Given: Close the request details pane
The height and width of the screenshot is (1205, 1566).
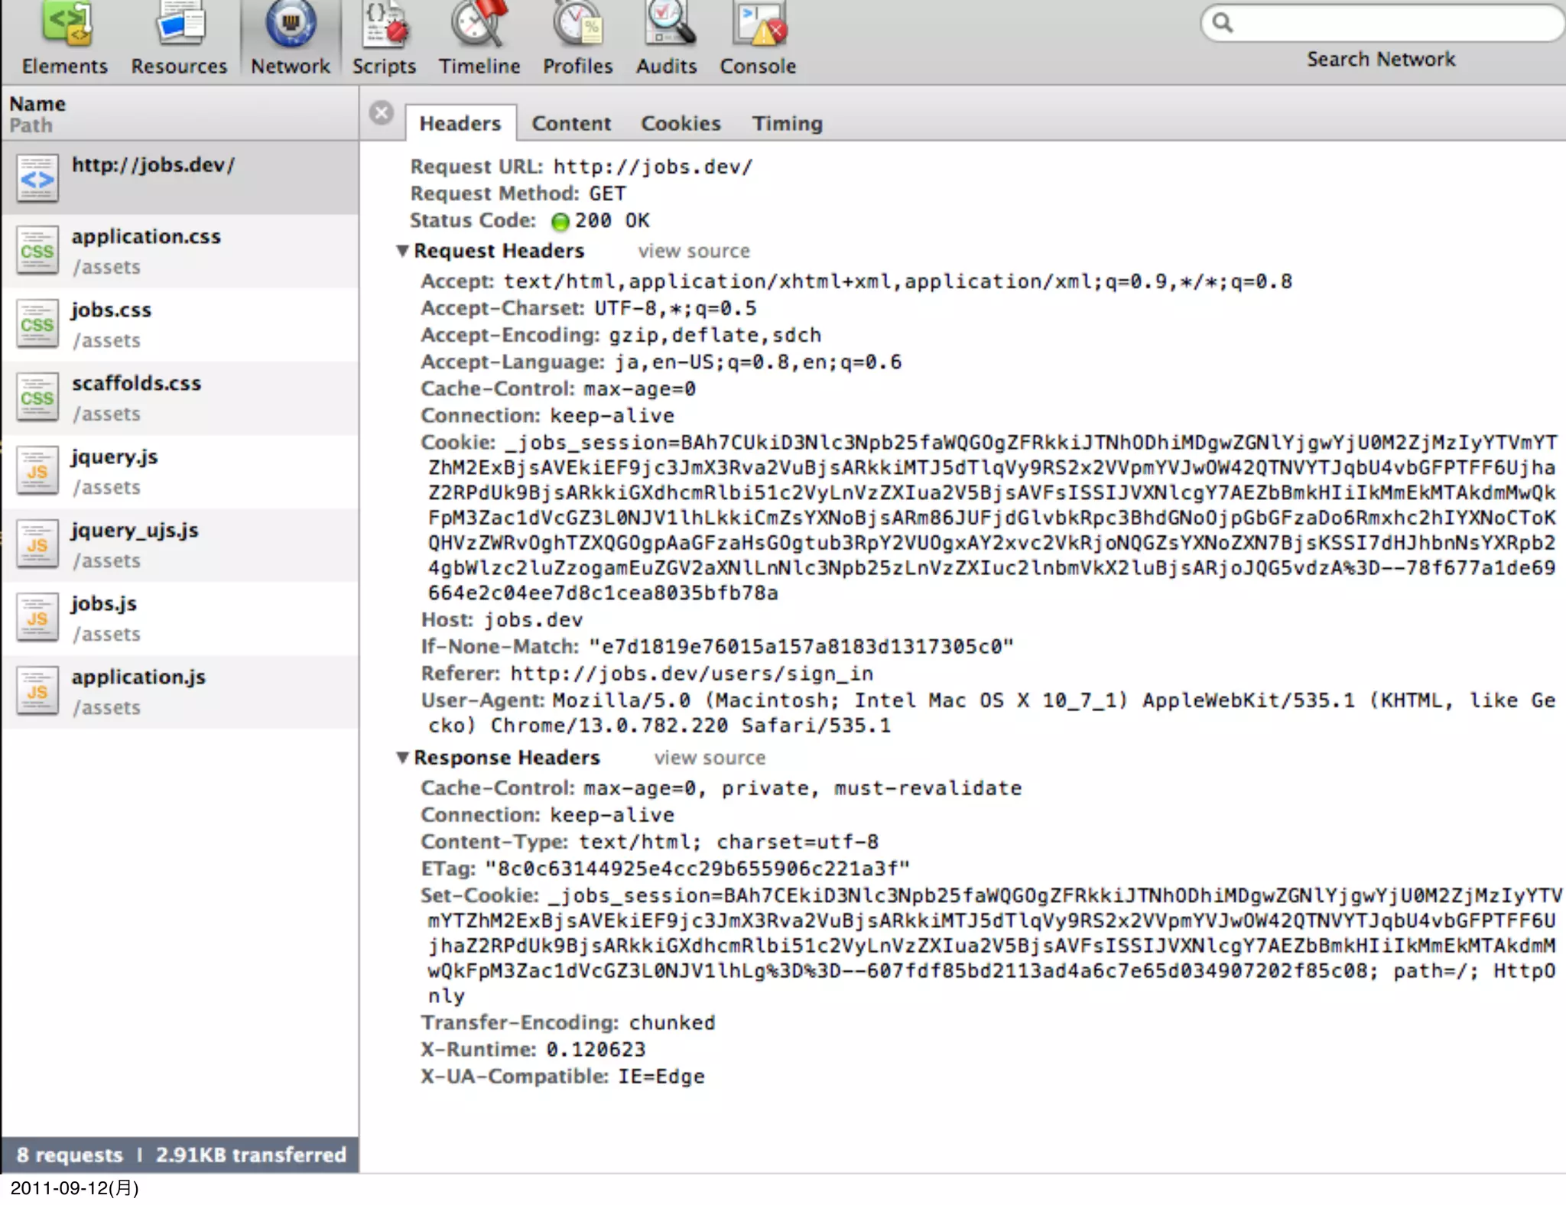Looking at the screenshot, I should click(x=381, y=113).
